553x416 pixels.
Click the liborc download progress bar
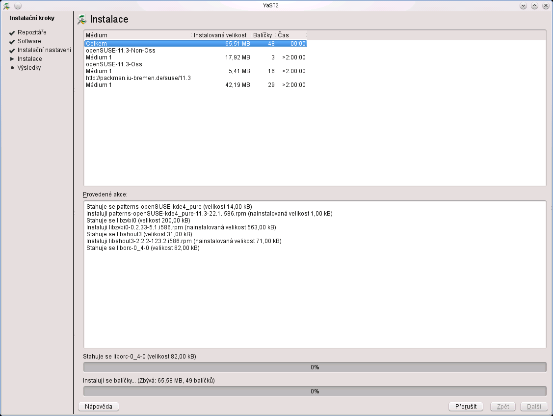(x=315, y=367)
